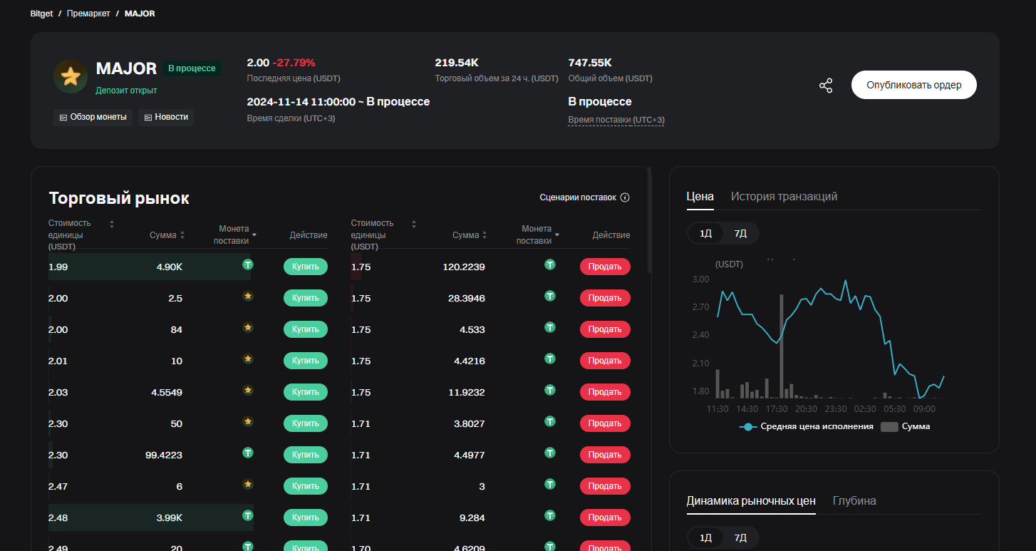Click USDT icon in 28.3946 sell row
The width and height of the screenshot is (1036, 551).
pyautogui.click(x=550, y=296)
